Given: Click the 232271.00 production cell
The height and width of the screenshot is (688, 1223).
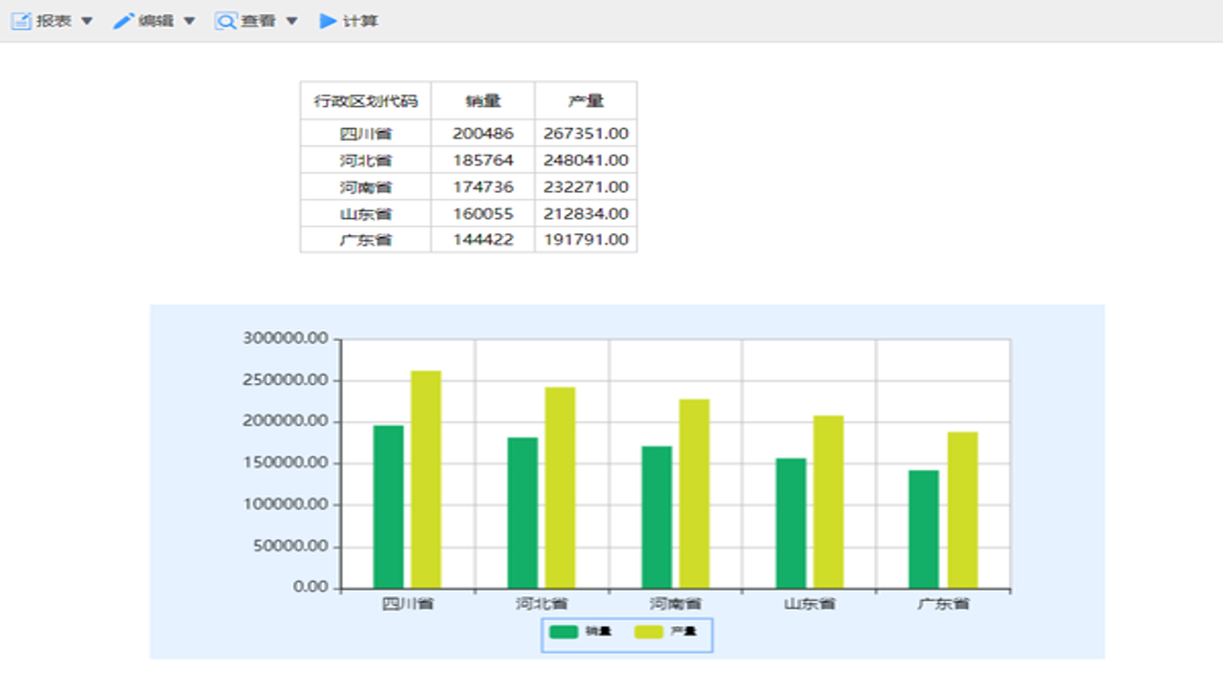Looking at the screenshot, I should click(x=586, y=187).
